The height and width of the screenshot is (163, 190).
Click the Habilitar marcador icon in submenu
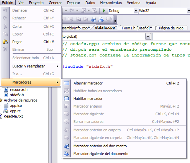pyautogui.click(x=66, y=98)
